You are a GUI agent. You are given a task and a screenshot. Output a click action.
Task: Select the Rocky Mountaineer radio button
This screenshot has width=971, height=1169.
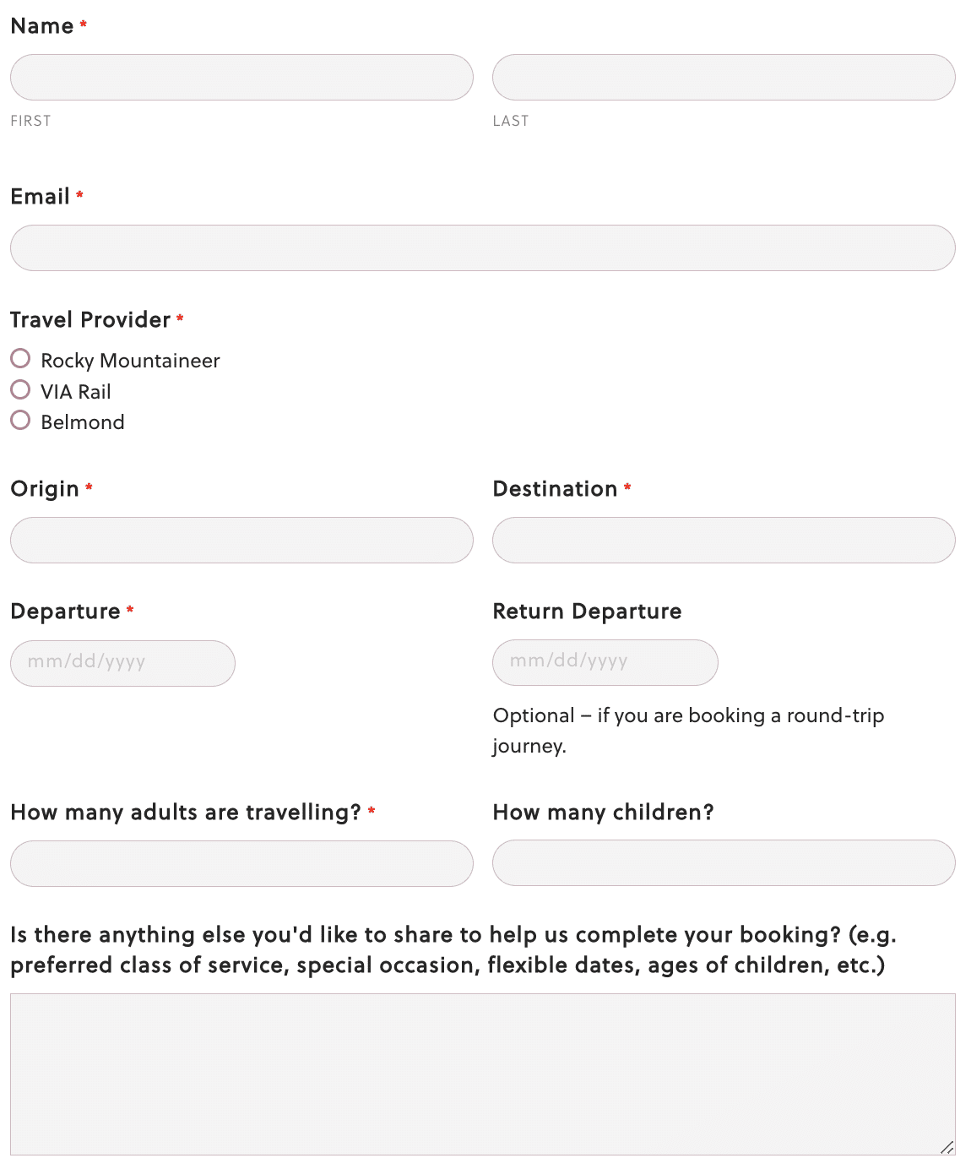pos(20,359)
